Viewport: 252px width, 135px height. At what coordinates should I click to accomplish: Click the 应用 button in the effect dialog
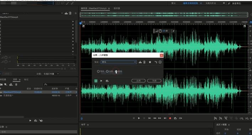point(138,81)
